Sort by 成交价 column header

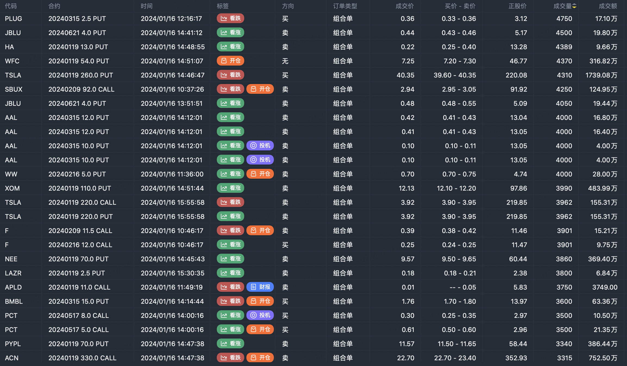(x=405, y=6)
